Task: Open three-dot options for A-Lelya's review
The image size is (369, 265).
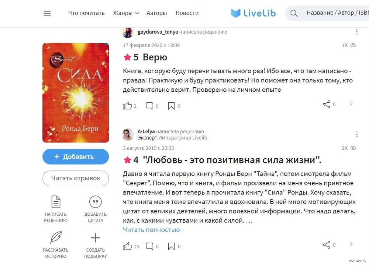Action: tap(357, 134)
